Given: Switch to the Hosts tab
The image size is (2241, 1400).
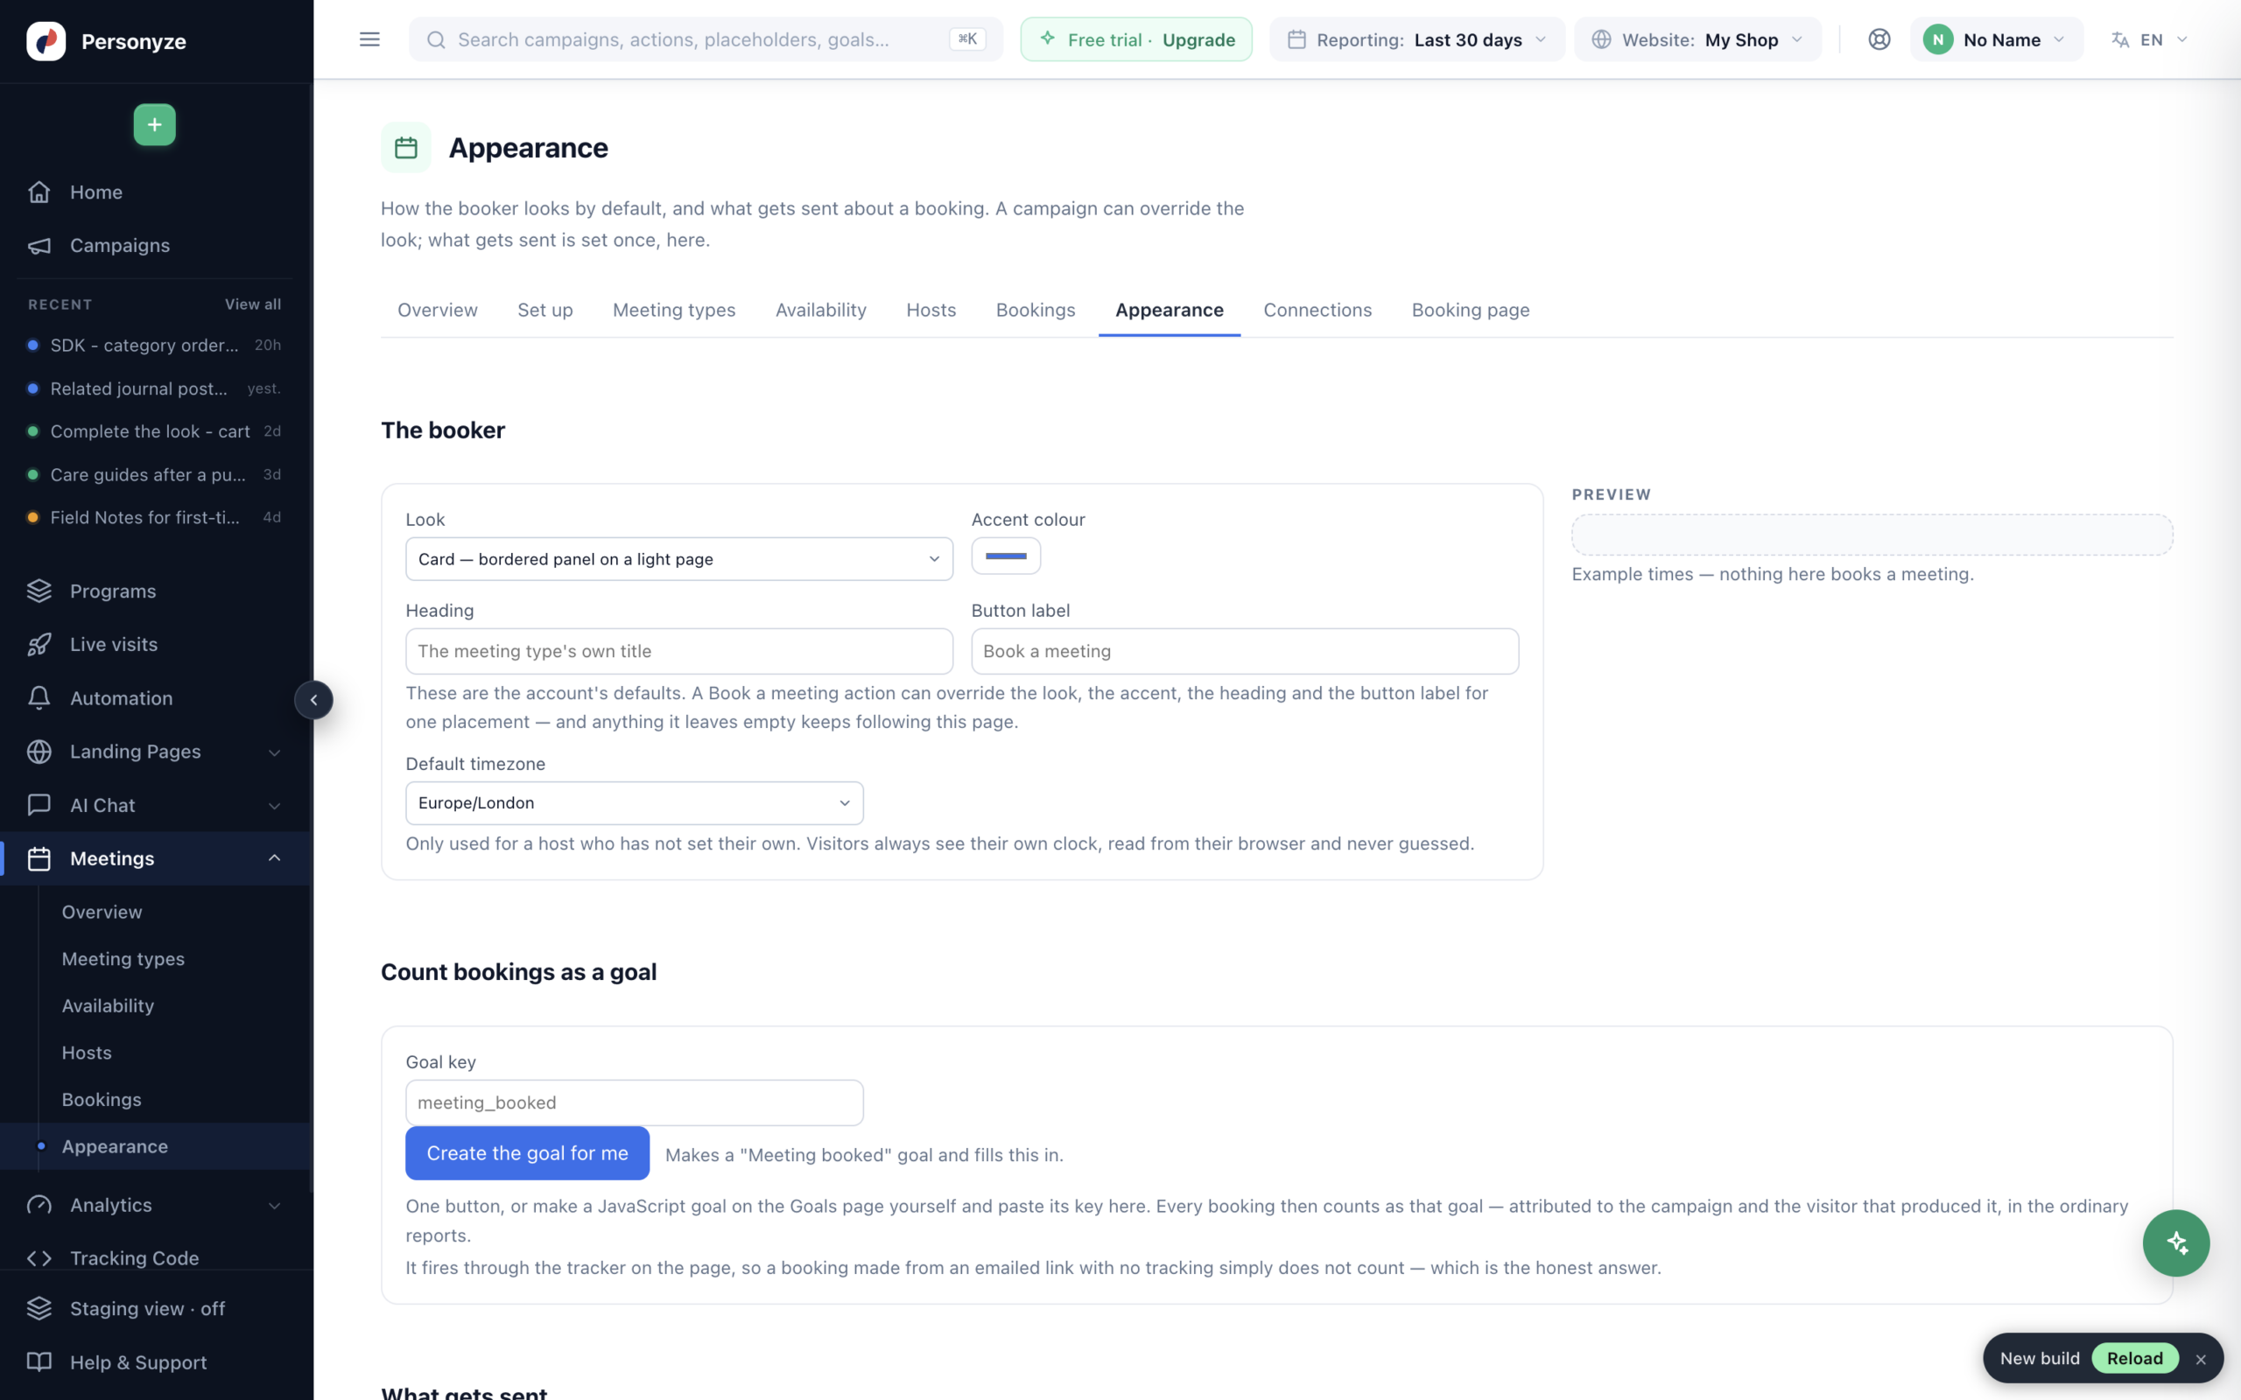Looking at the screenshot, I should click(931, 310).
